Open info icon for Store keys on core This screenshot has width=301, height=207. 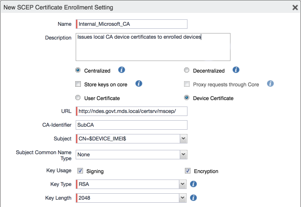pos(139,84)
